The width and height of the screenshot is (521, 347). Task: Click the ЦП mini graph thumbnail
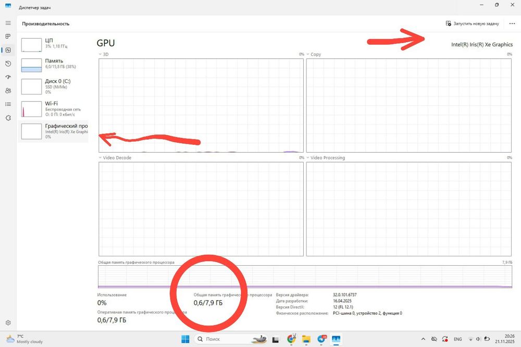[31, 45]
